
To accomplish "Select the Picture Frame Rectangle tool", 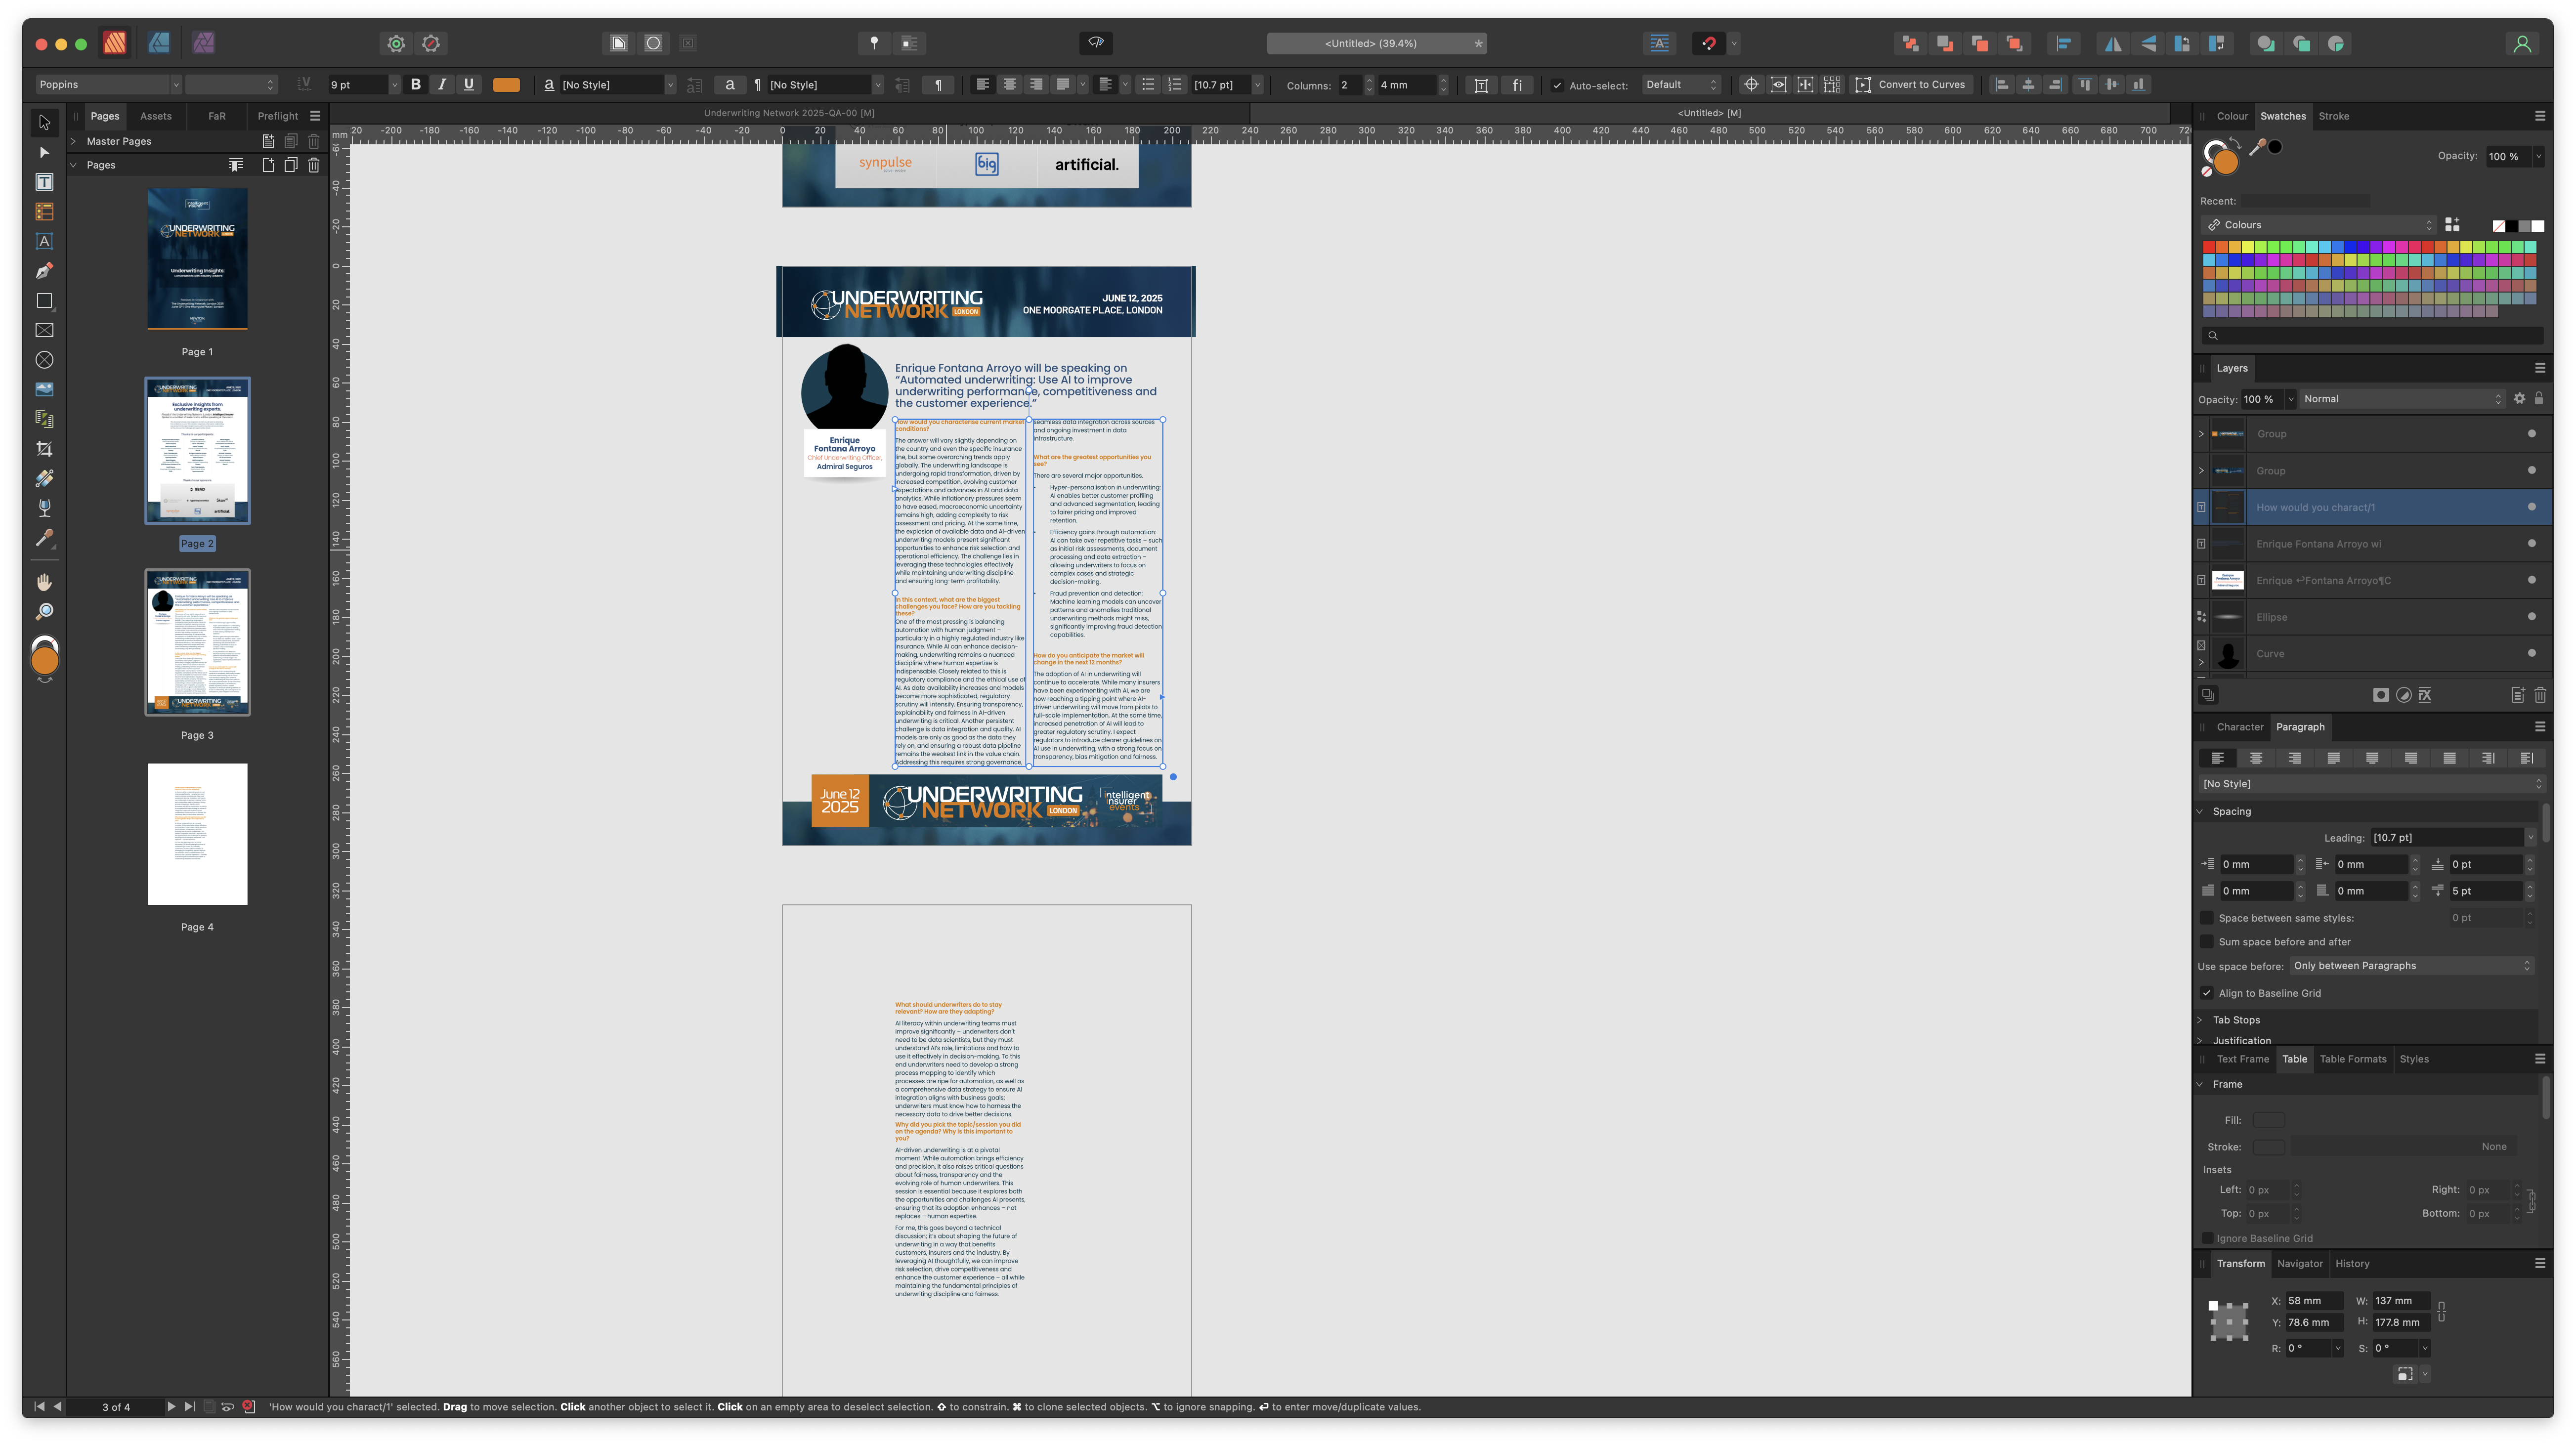I will pyautogui.click(x=44, y=330).
